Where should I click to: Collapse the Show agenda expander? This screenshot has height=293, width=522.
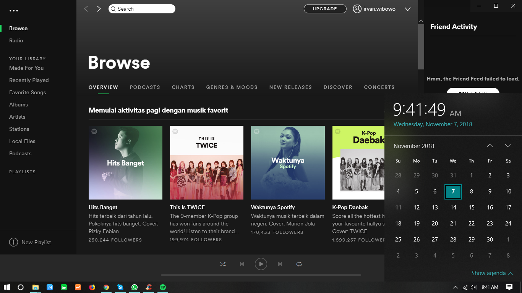[492, 273]
